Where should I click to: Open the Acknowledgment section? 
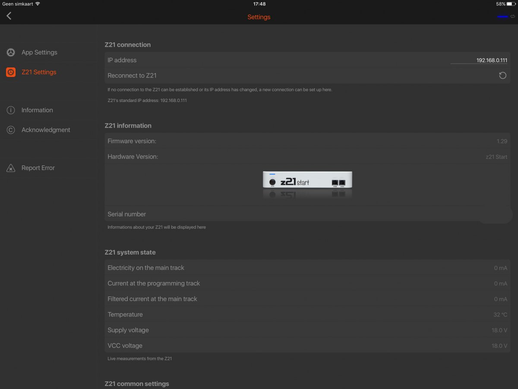(x=48, y=130)
